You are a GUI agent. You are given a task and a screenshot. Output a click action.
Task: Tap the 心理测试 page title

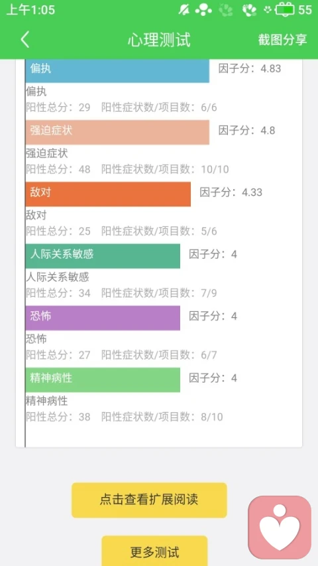coord(159,39)
